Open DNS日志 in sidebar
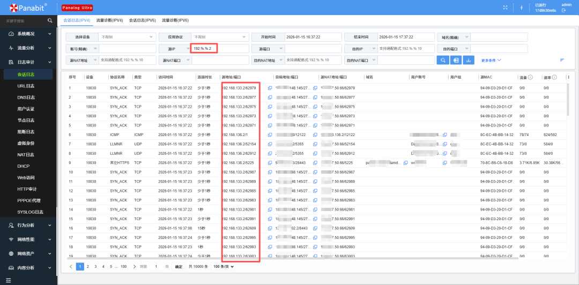This screenshot has width=579, height=285. [x=26, y=97]
